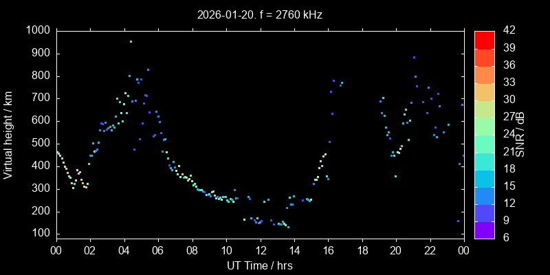Click the 22 hour tick label
550x275 pixels.
430,250
